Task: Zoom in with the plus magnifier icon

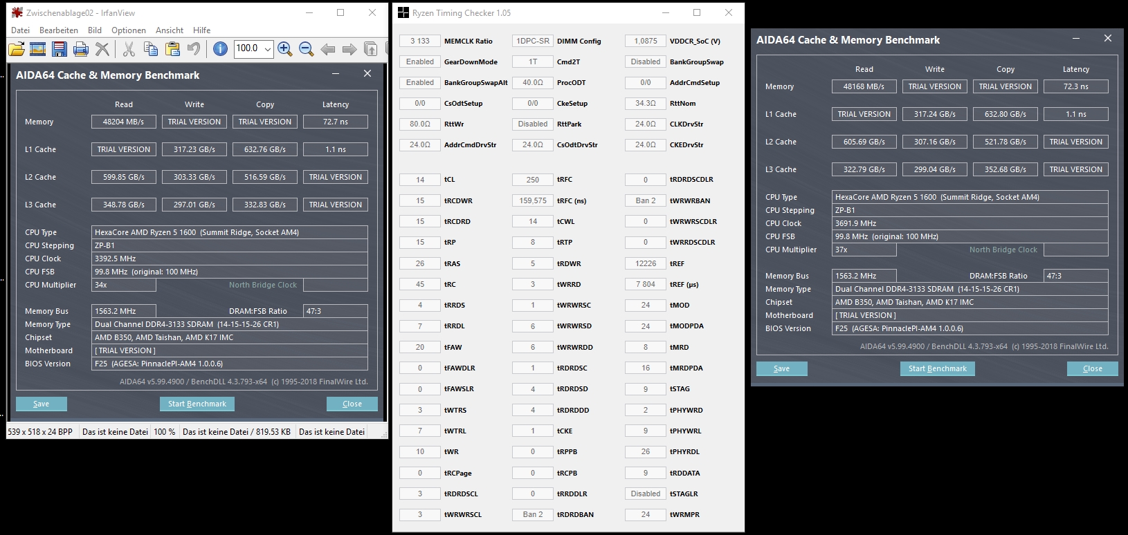Action: 284,48
